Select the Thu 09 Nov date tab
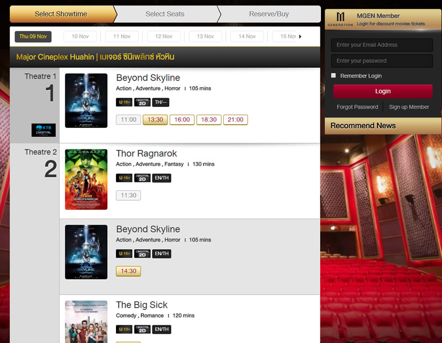Viewport: 442px width, 343px height. (x=33, y=36)
